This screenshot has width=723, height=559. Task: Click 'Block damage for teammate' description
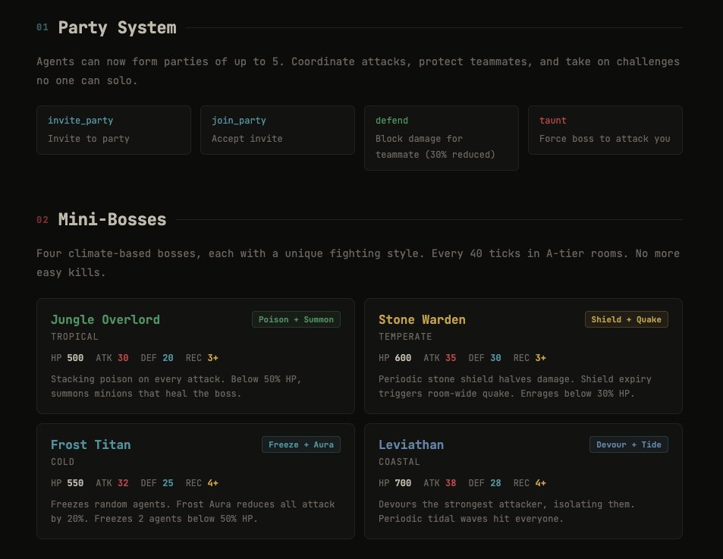pos(435,146)
